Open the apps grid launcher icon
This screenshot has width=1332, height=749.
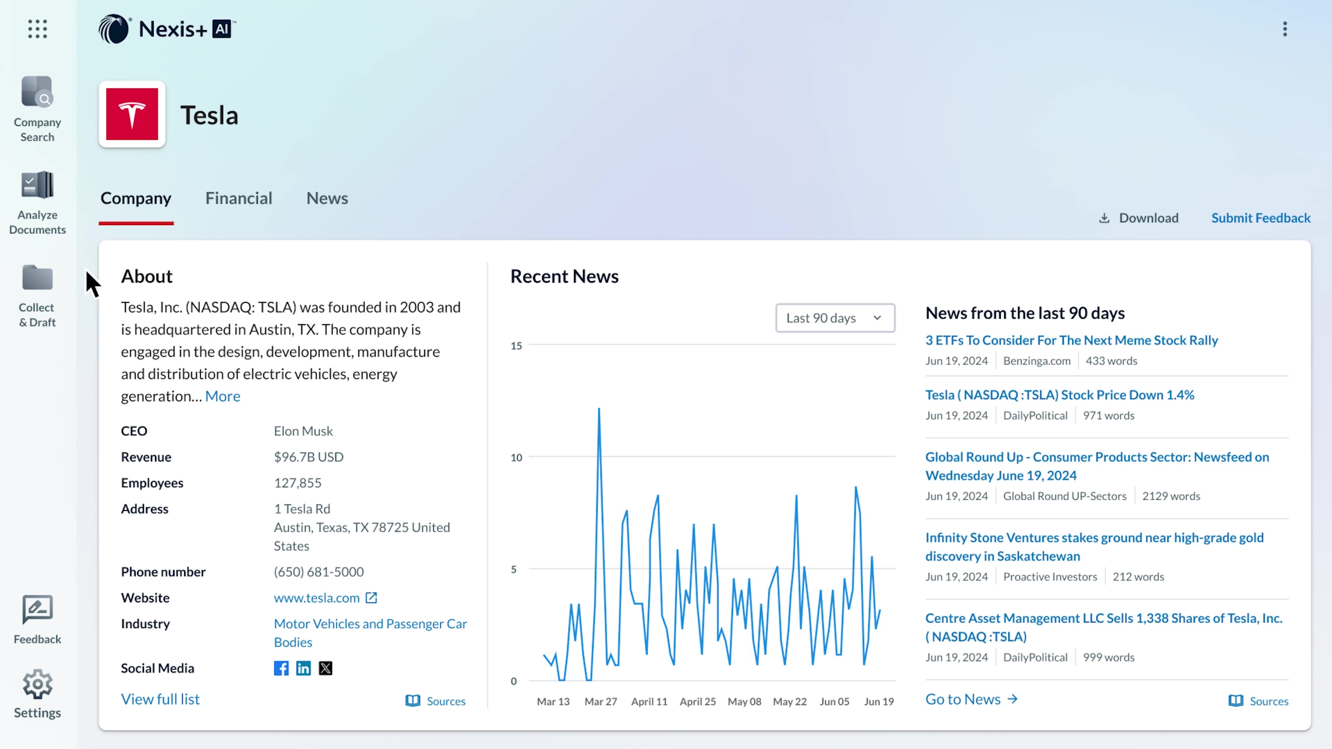click(x=37, y=29)
